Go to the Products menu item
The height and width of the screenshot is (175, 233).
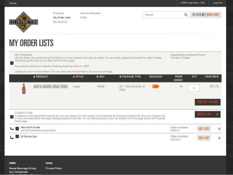pos(58,13)
